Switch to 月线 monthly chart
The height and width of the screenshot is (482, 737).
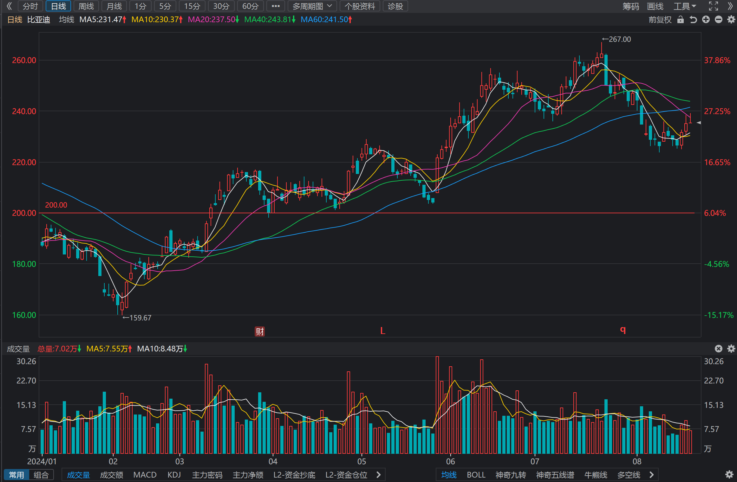(x=114, y=6)
